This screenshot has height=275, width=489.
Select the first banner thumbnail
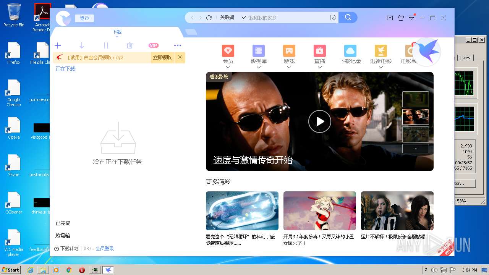[x=416, y=99]
